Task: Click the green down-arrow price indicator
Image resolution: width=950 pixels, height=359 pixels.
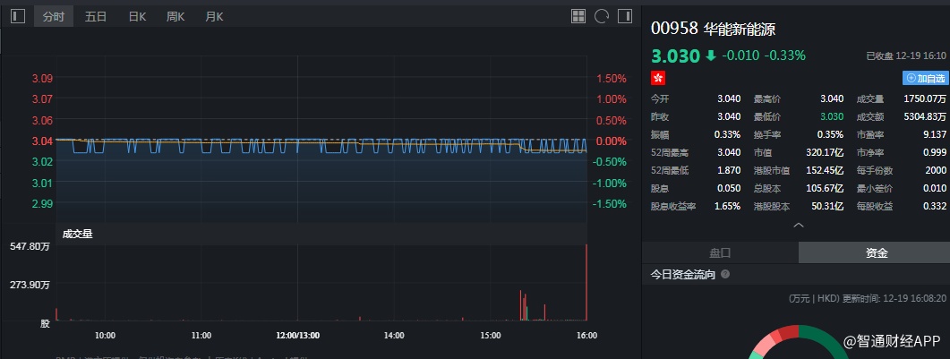Action: [x=711, y=56]
